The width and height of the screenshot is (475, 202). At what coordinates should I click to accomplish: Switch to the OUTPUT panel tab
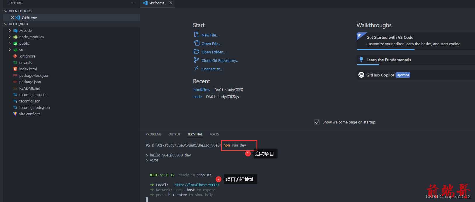(174, 134)
